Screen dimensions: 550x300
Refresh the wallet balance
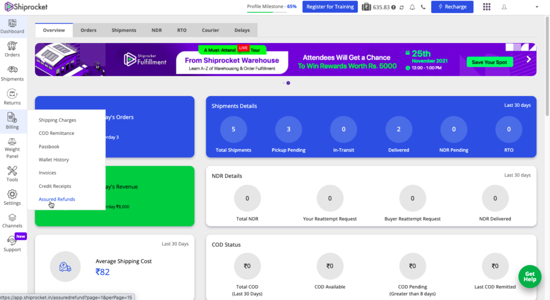tap(402, 8)
